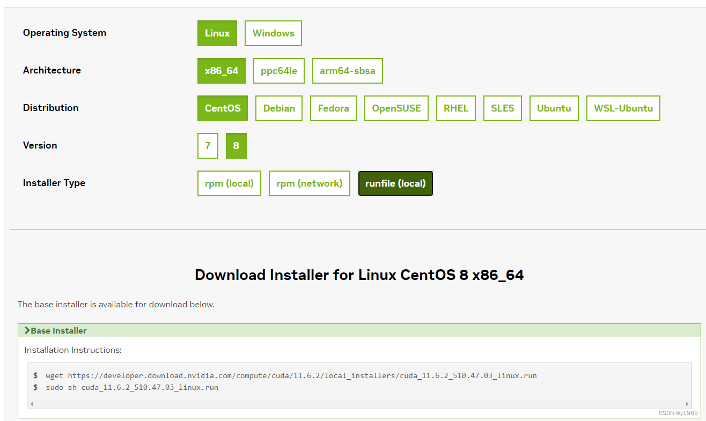706x421 pixels.
Task: Choose the RHEL distribution
Action: (456, 108)
